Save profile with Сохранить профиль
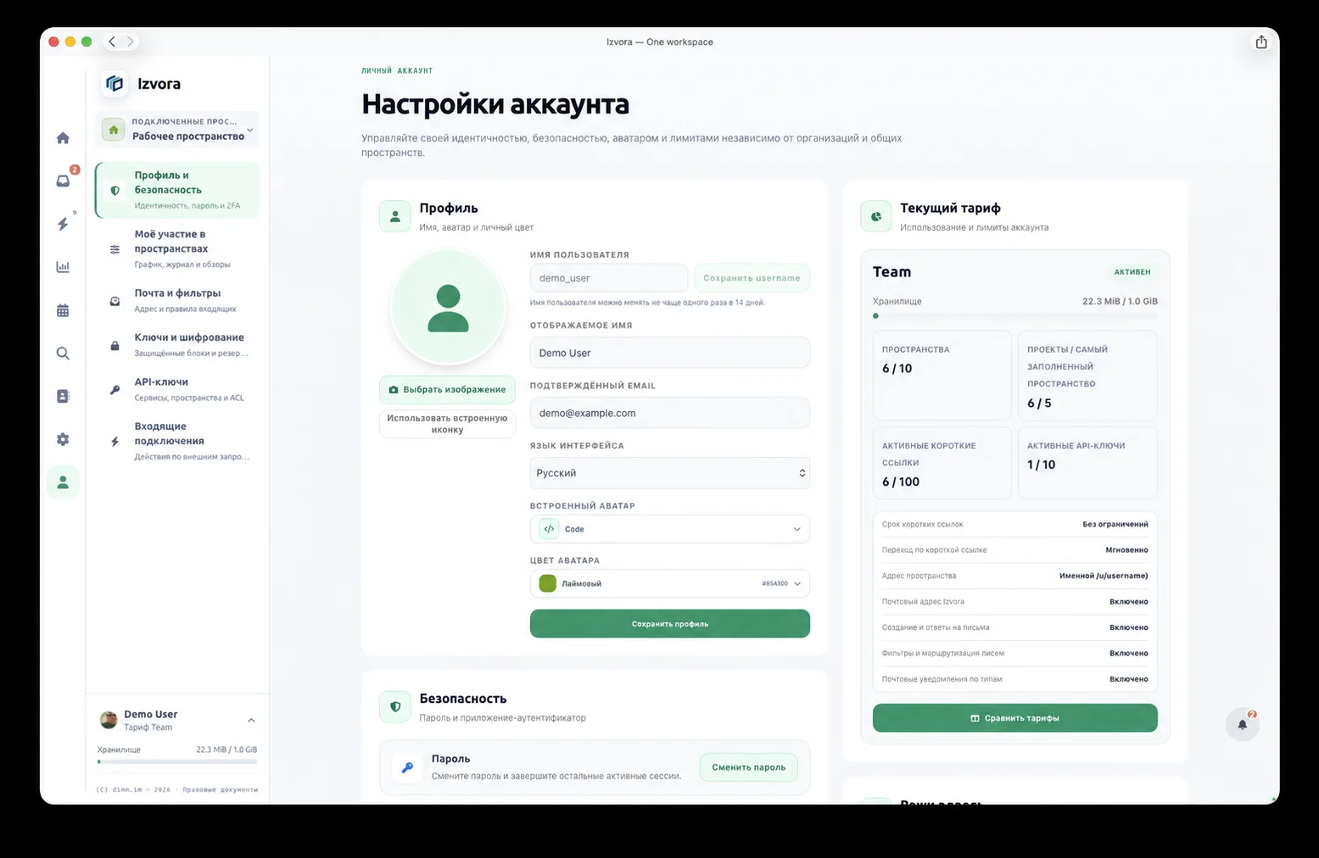This screenshot has width=1319, height=858. 669,624
